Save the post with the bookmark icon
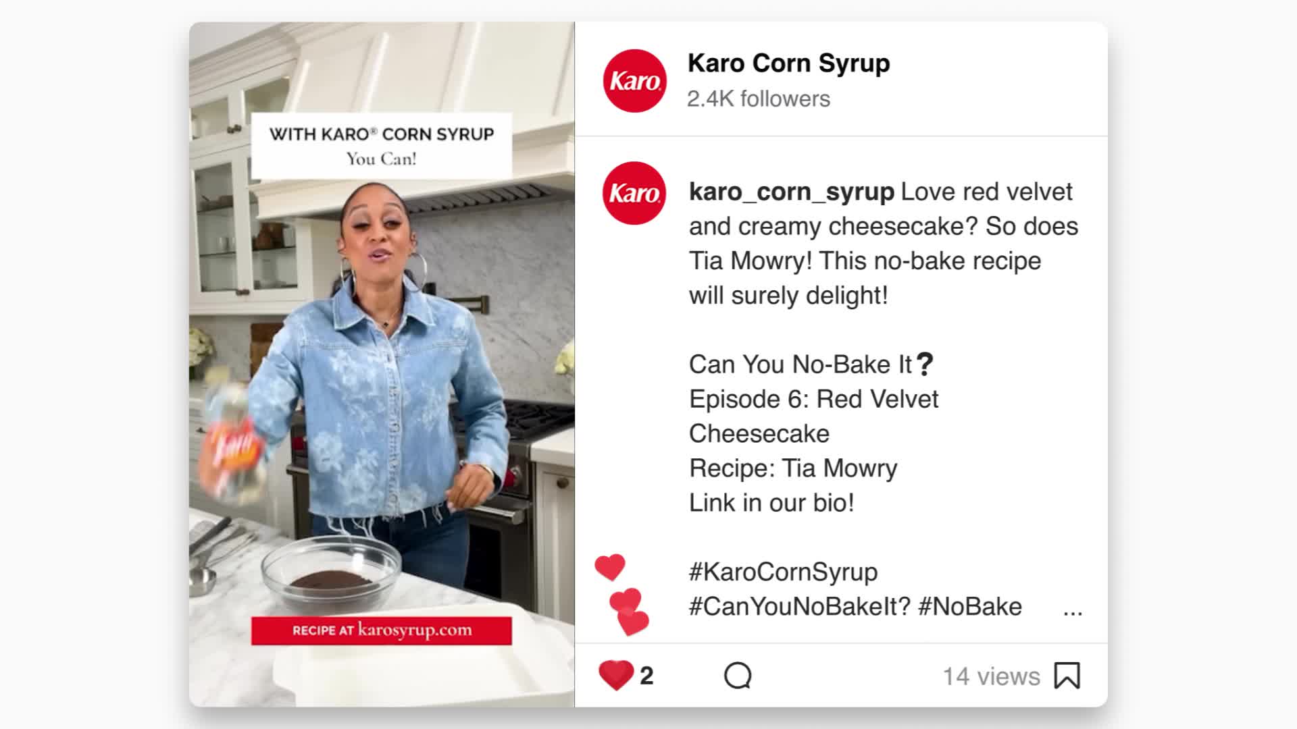The height and width of the screenshot is (729, 1297). [1067, 675]
